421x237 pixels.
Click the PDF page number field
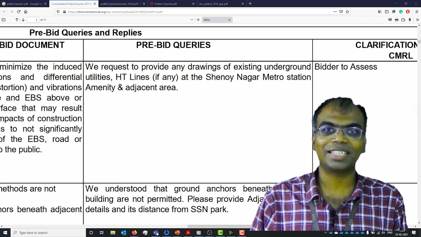click(x=33, y=20)
